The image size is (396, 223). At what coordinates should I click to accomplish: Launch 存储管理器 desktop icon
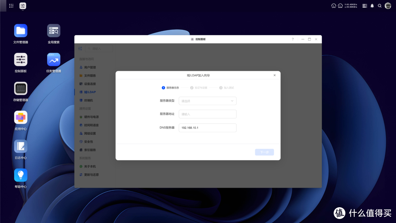tap(21, 89)
